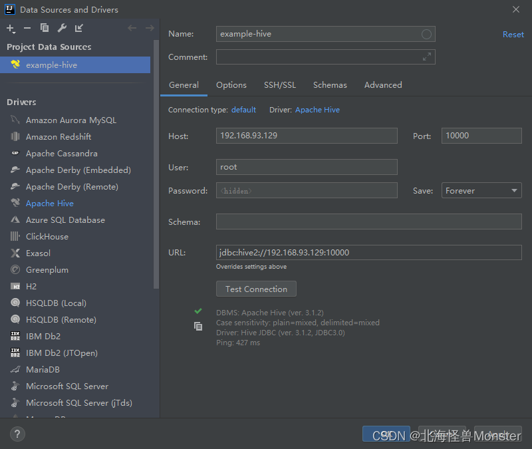Change the default connection type

click(243, 110)
